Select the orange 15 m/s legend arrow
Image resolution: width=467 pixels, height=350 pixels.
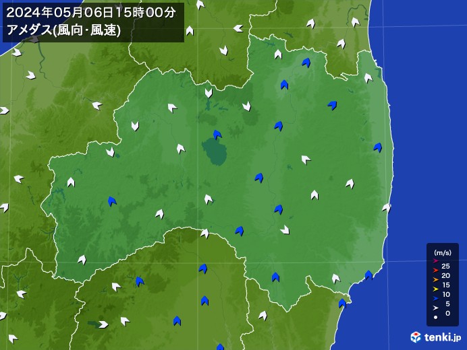click(x=436, y=280)
